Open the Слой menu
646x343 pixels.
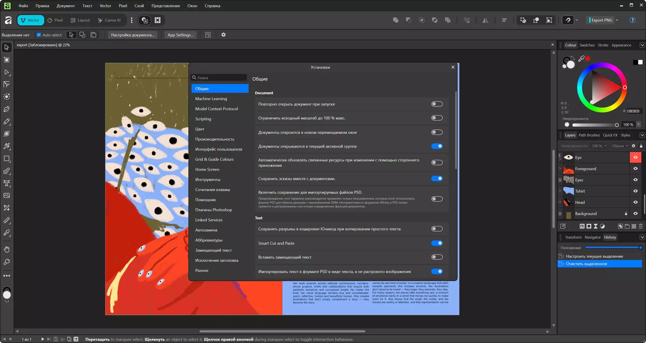[x=139, y=6]
